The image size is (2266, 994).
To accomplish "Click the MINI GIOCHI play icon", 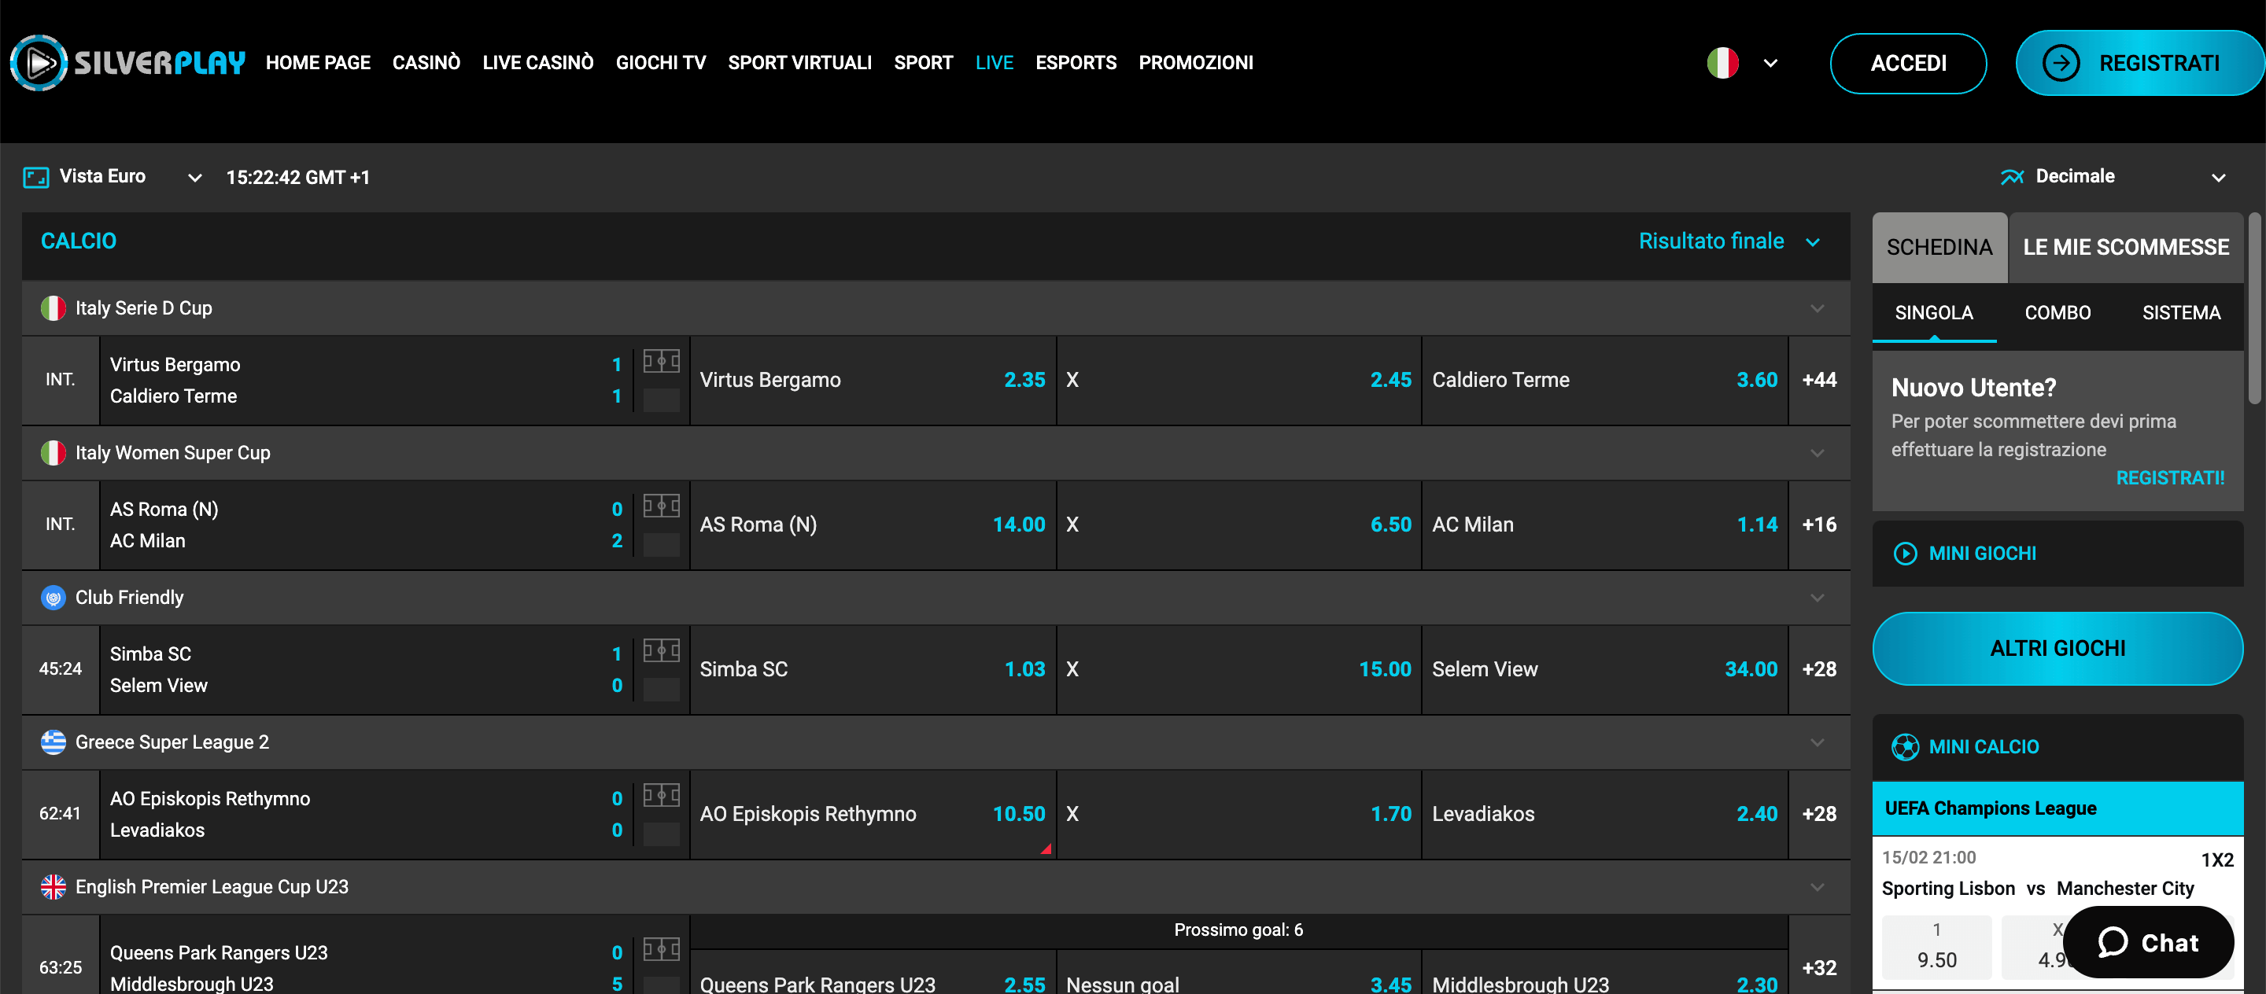I will (1906, 553).
